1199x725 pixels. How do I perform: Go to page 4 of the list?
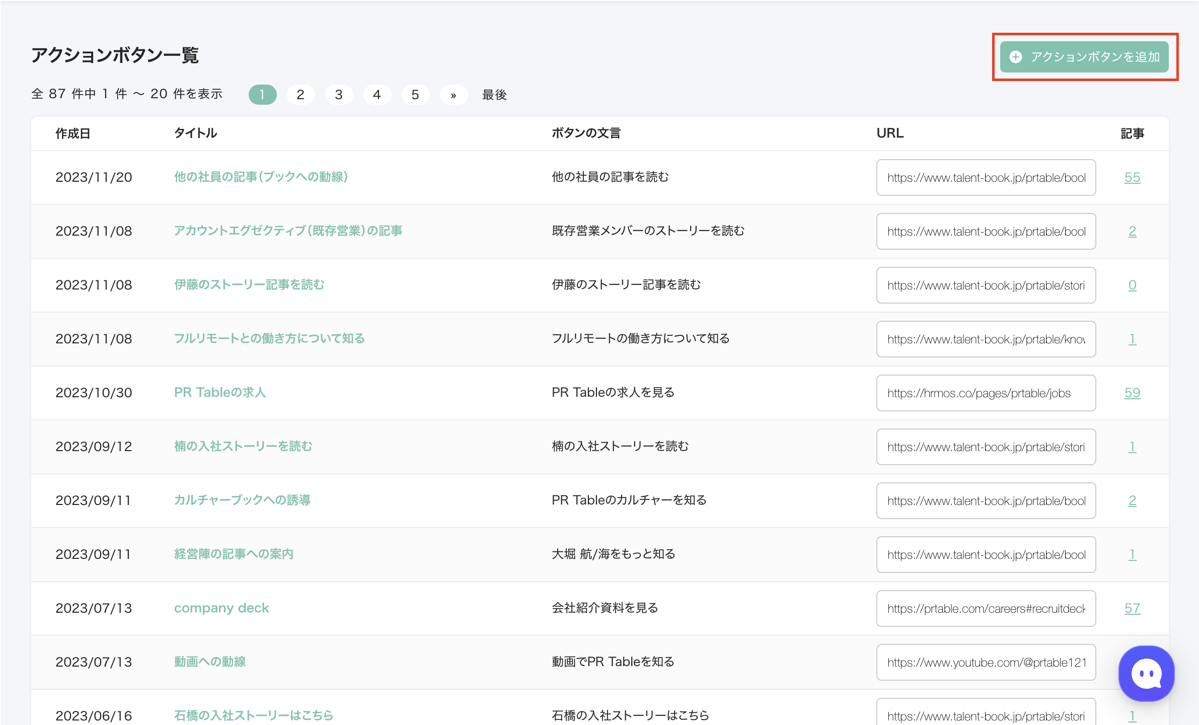tap(377, 95)
